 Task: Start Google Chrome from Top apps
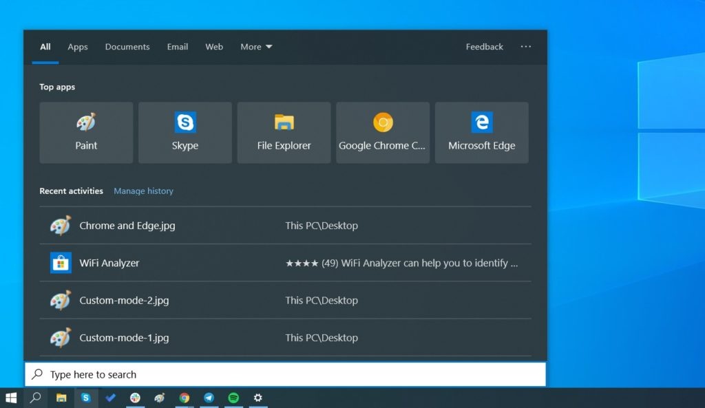tap(383, 132)
